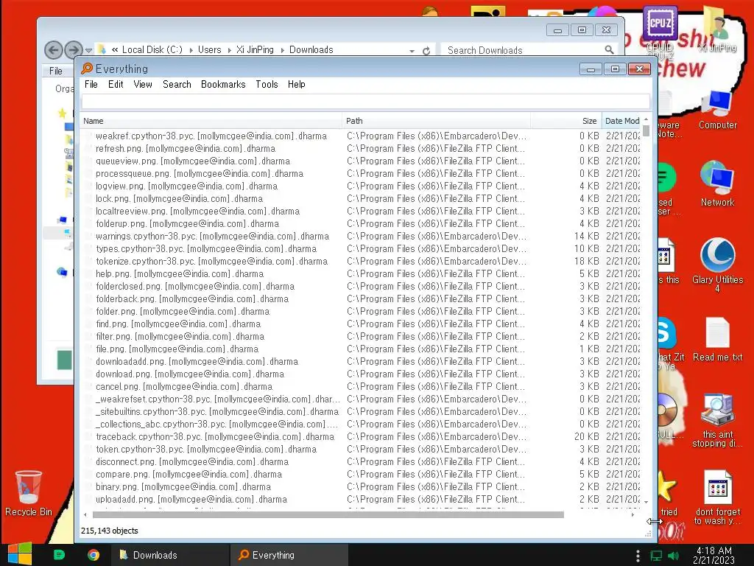754x566 pixels.
Task: Open File menu in the Downloads window
Action: click(56, 71)
